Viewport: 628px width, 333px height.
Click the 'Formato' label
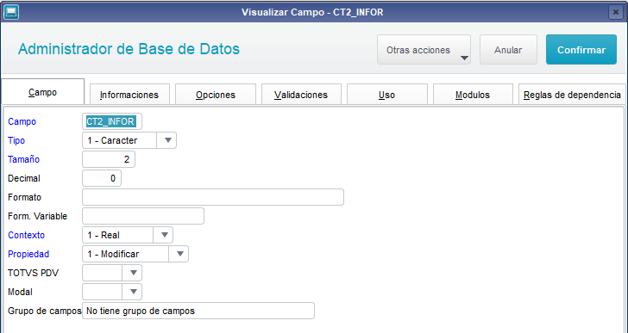(x=24, y=197)
